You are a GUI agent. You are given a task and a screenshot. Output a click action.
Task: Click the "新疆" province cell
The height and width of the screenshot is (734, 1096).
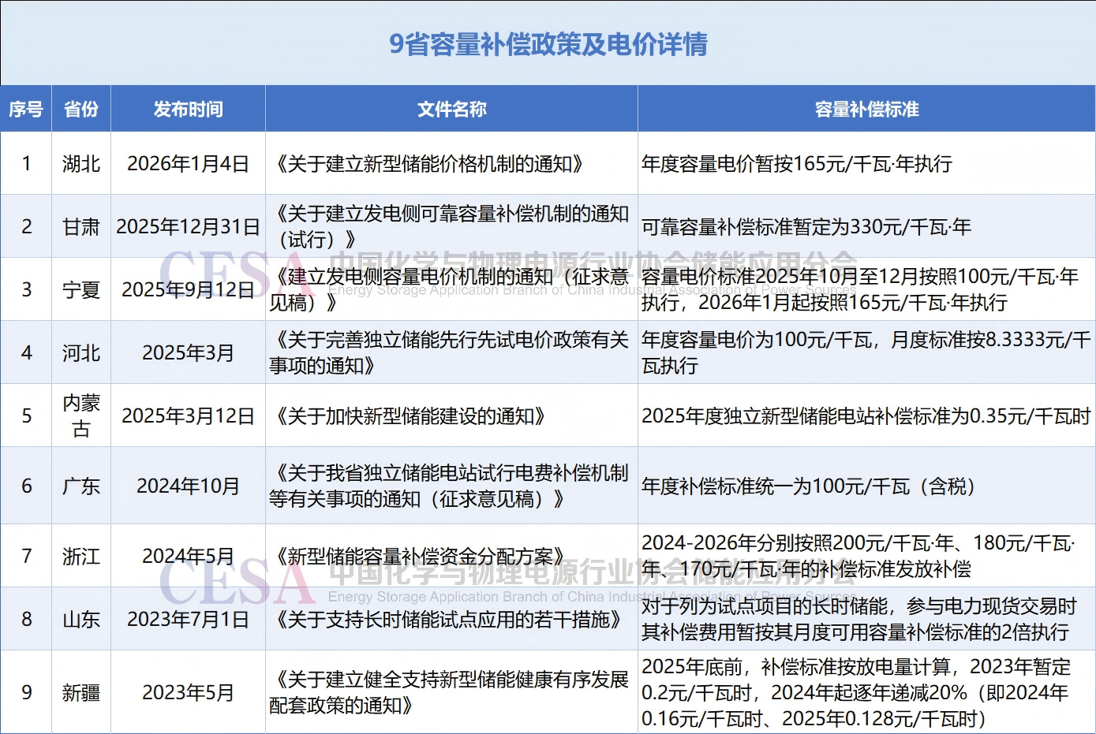pos(81,693)
